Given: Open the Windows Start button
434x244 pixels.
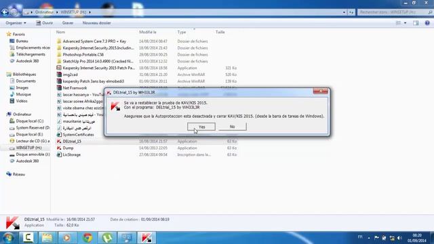Looking at the screenshot, I should pyautogui.click(x=8, y=238).
